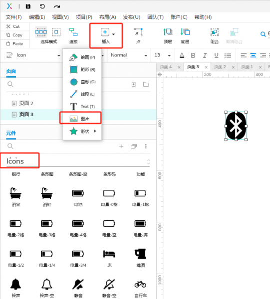Viewport: 270px width, 299px height.
Task: Click the 组合 group icon
Action: [215, 35]
